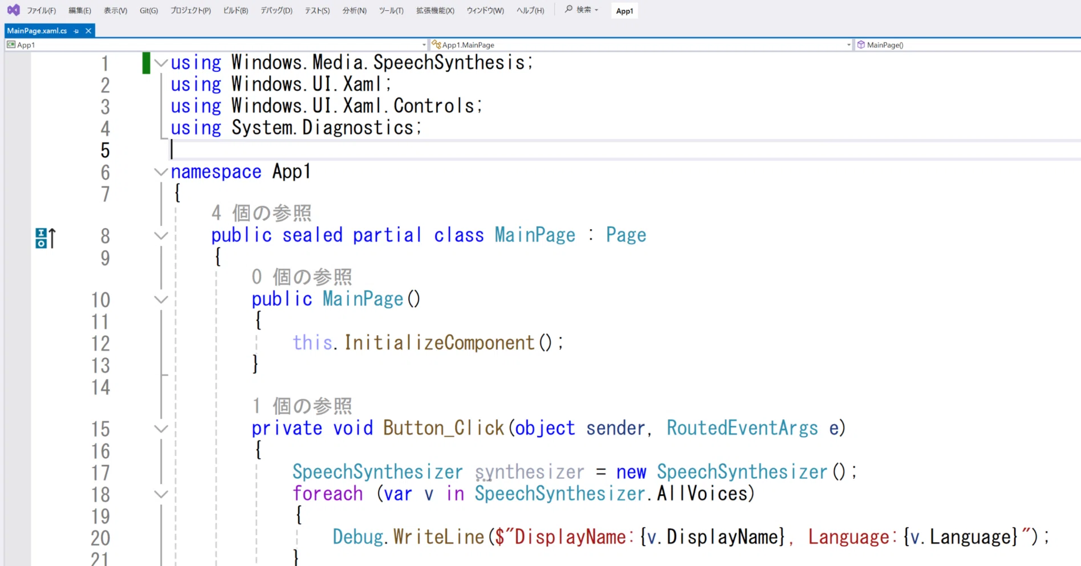Viewport: 1081px width, 566px height.
Task: Click the 検索 search box
Action: coord(582,10)
